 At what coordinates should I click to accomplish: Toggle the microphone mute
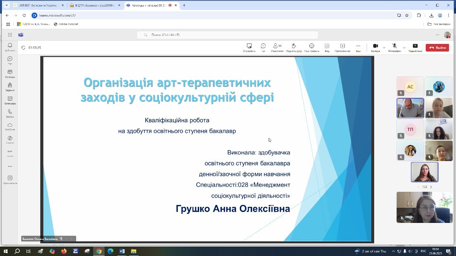(x=394, y=47)
